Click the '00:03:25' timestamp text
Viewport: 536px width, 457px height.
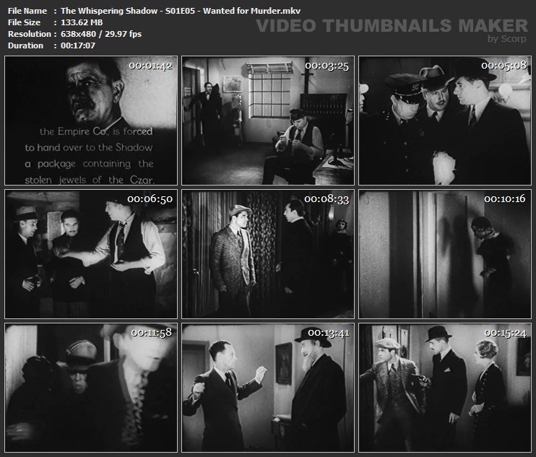click(327, 66)
